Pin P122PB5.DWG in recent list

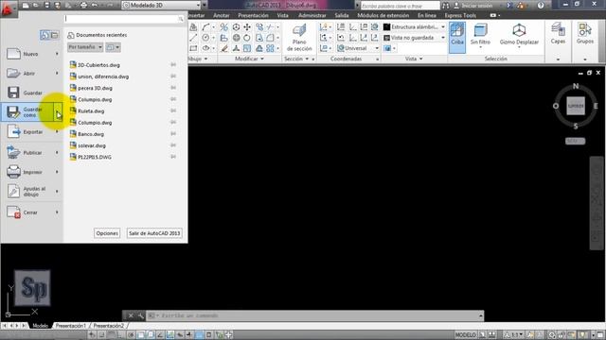coord(173,157)
